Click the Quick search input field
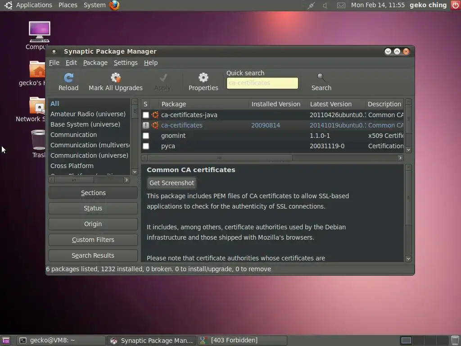Screen dimensions: 461x346 pos(262,83)
